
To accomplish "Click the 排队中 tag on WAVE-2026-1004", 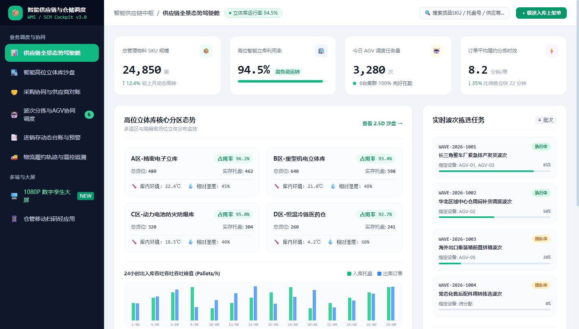I will click(x=541, y=285).
